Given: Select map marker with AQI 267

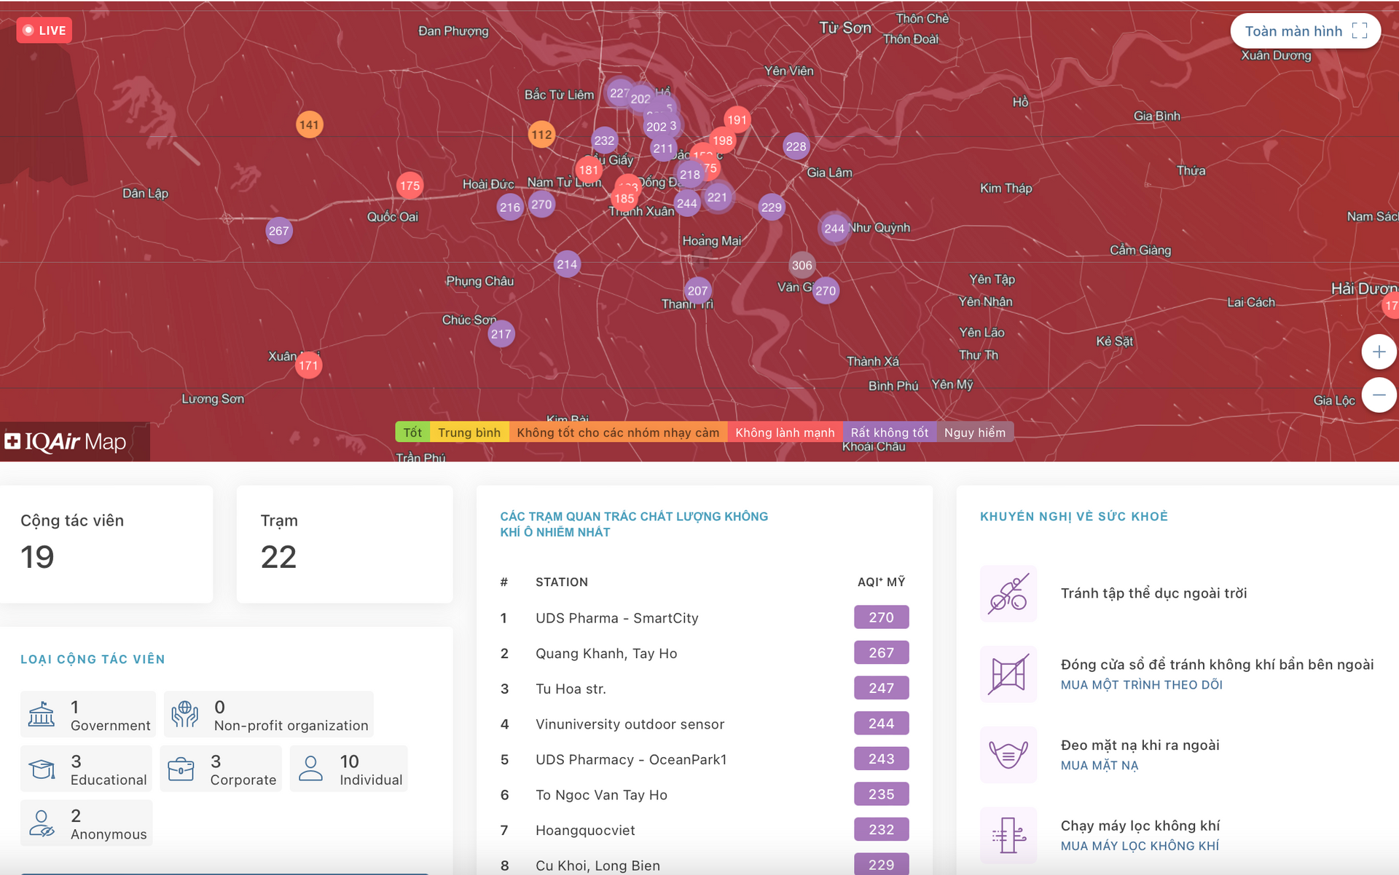Looking at the screenshot, I should tap(278, 231).
